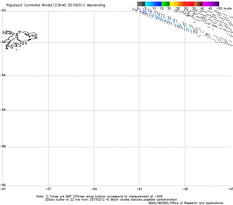Click the '-50' latitude label at top left
This screenshot has height=205, width=233.
3,10
